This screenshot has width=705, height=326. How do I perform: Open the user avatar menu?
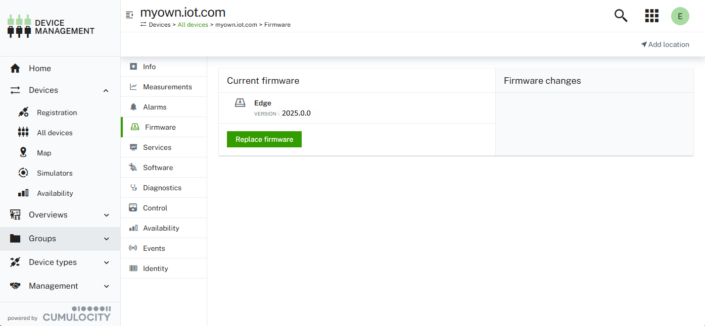coord(680,16)
